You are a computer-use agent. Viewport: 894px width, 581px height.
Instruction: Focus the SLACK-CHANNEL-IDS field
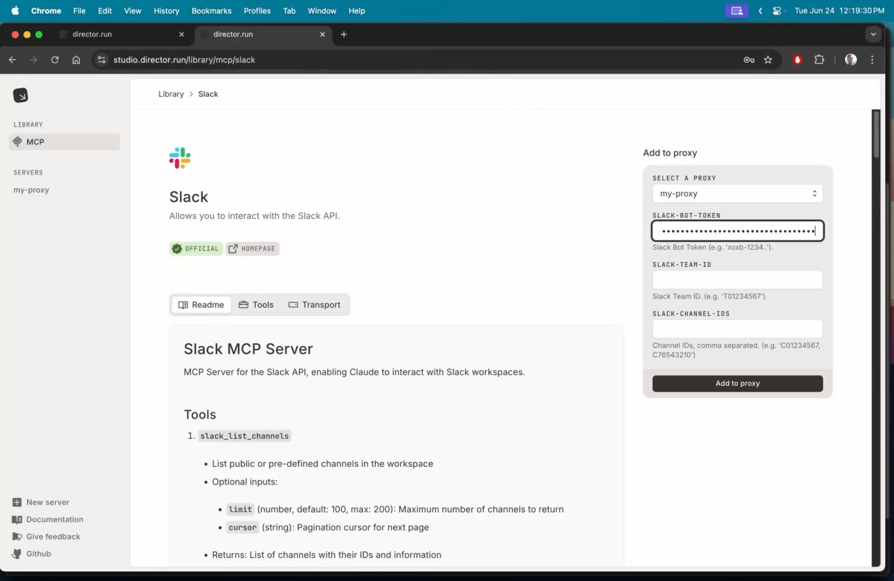[x=737, y=329]
